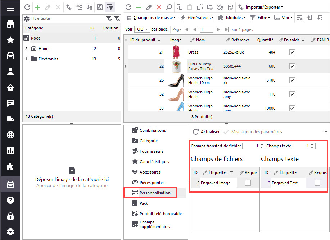Image resolution: width=330 pixels, height=240 pixels.
Task: Open Voir dropdown in toolbar
Action: pos(283,18)
